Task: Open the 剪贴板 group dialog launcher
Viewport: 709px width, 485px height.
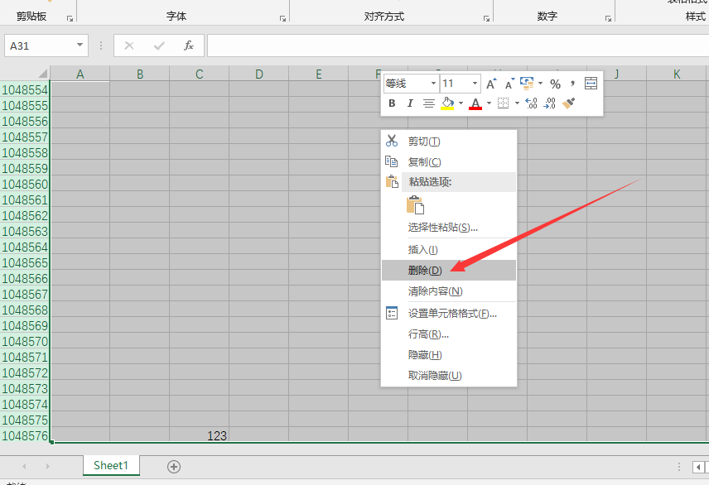Action: [70, 18]
